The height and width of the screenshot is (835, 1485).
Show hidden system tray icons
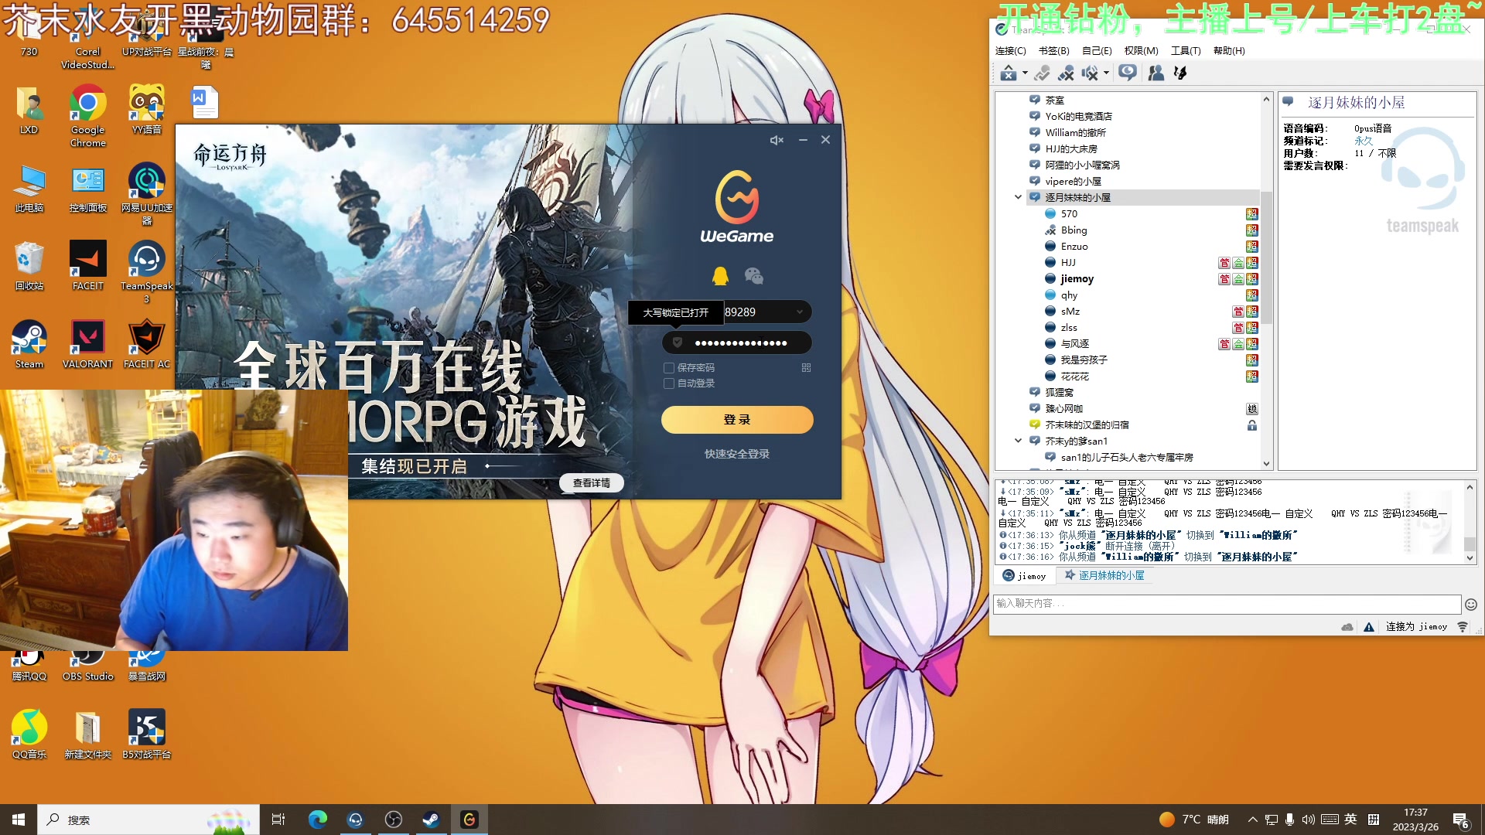pos(1252,820)
